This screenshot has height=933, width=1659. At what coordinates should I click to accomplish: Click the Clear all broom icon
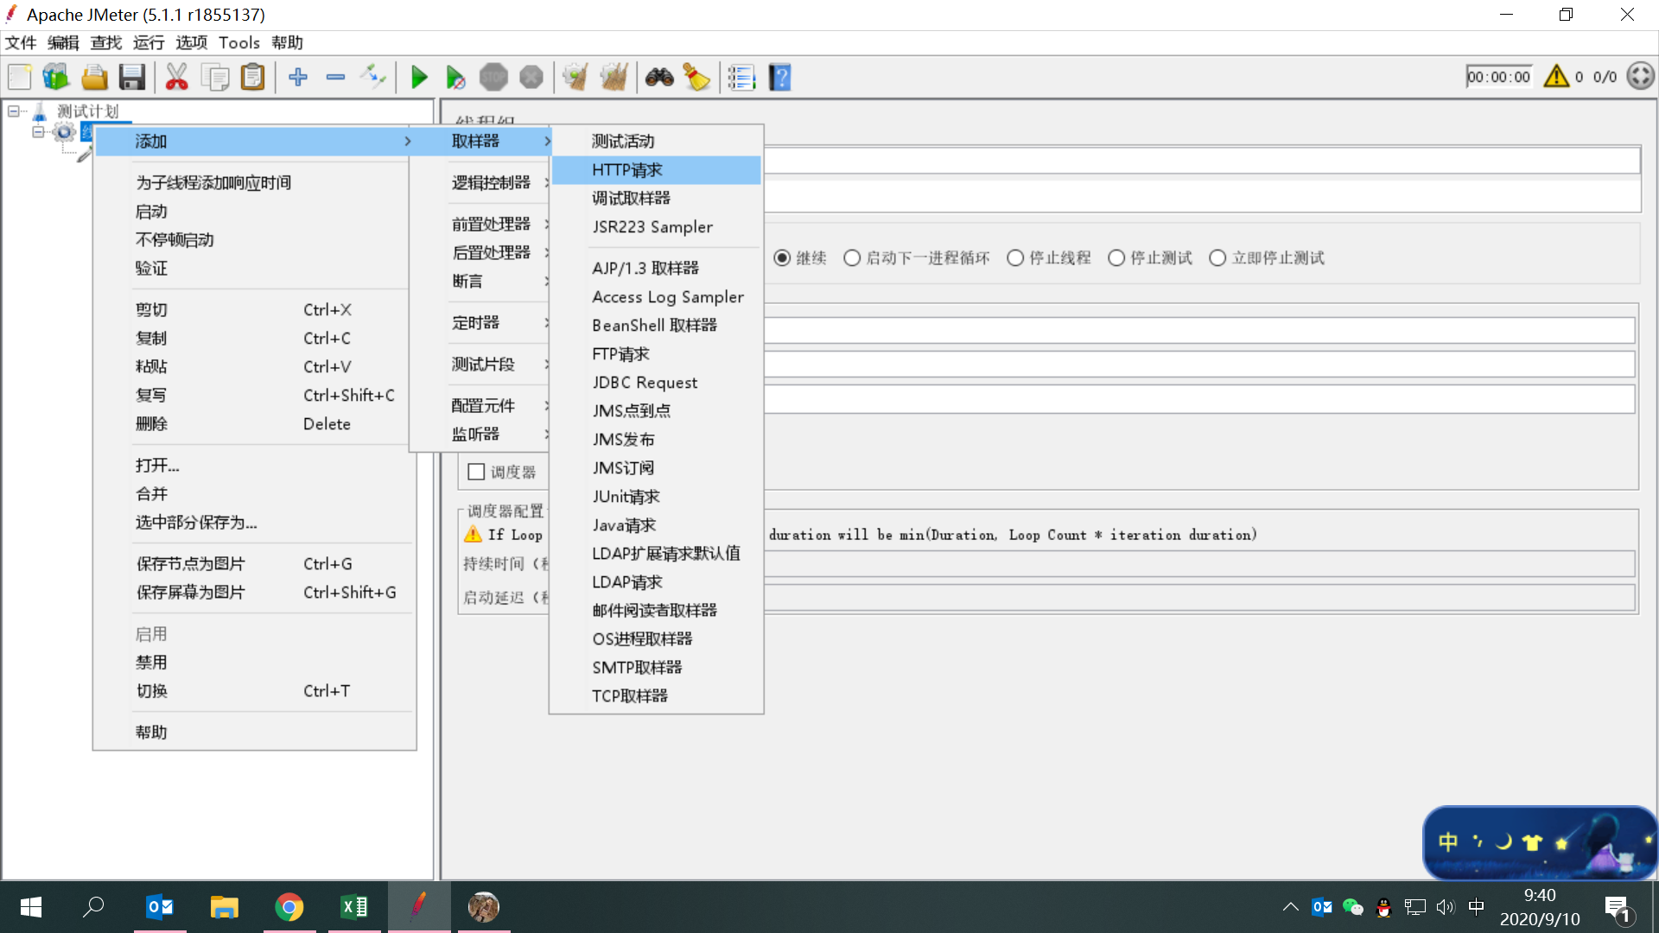pyautogui.click(x=613, y=78)
